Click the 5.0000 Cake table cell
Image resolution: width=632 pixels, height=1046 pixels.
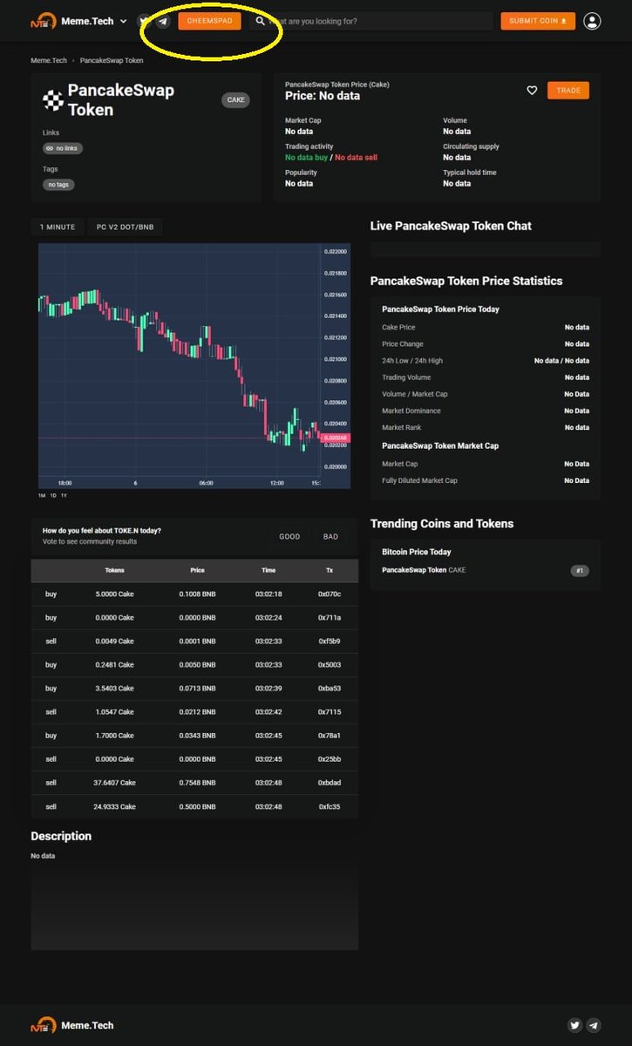point(114,594)
